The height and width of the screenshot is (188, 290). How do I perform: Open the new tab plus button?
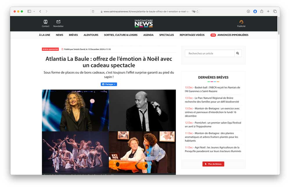click(268, 11)
